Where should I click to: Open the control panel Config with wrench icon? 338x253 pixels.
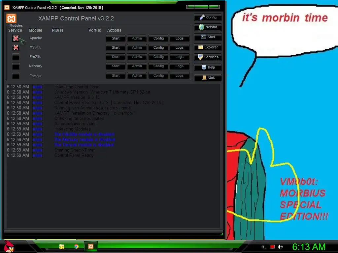208,17
